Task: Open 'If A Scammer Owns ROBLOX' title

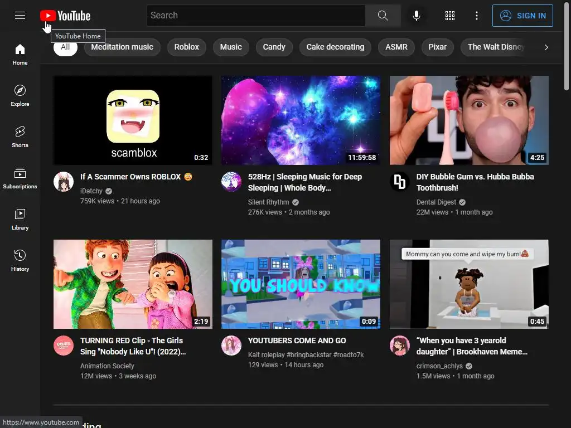Action: [x=136, y=177]
